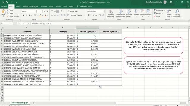Switch to the Insertar ribbon tab

click(x=18, y=6)
